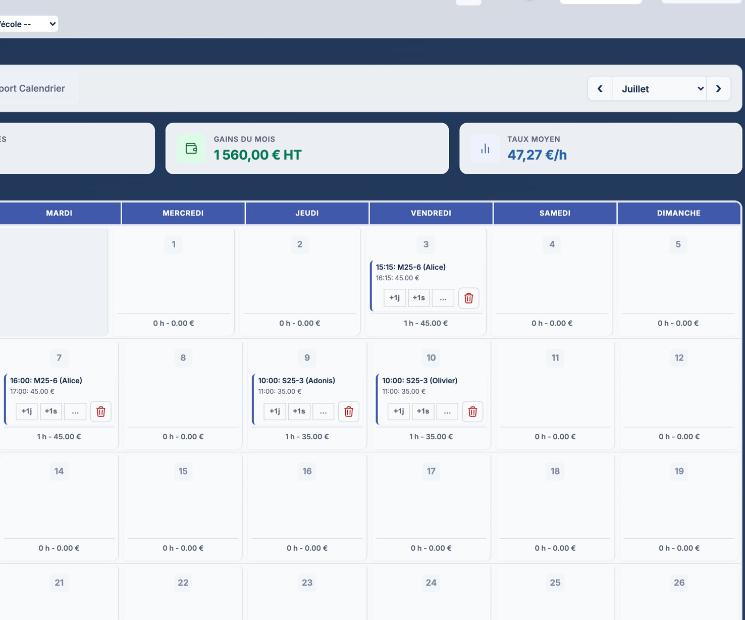Click the DIMANCHE column header
745x620 pixels.
pyautogui.click(x=679, y=213)
